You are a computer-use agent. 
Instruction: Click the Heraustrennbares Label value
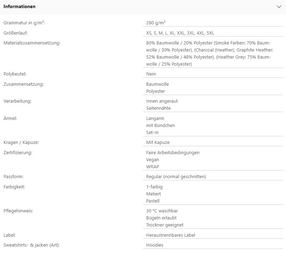170,235
